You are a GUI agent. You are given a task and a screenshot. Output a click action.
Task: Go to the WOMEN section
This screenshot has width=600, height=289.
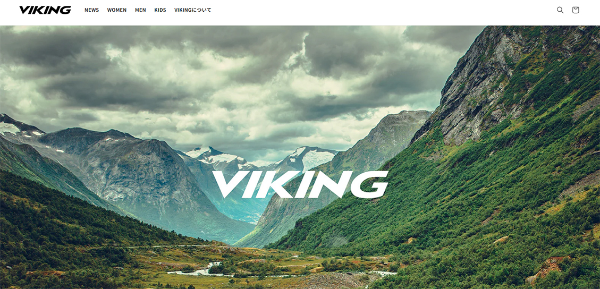pyautogui.click(x=117, y=10)
